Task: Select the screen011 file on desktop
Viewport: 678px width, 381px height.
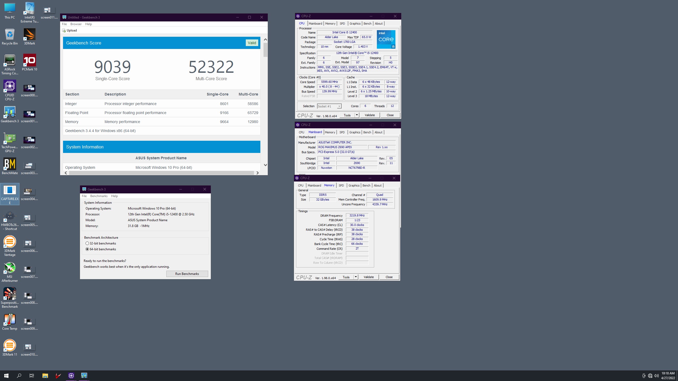Action: tap(49, 13)
